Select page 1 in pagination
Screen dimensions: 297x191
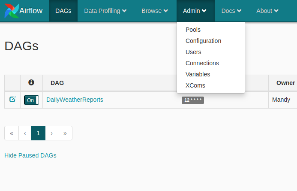pos(38,133)
